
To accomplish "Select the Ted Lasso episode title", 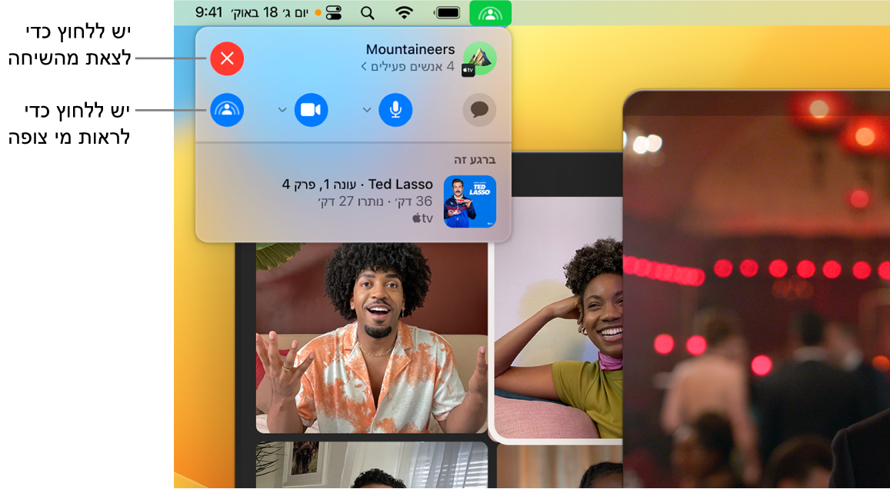I will coord(358,184).
